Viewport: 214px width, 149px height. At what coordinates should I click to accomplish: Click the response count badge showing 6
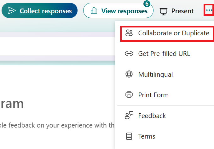click(147, 4)
